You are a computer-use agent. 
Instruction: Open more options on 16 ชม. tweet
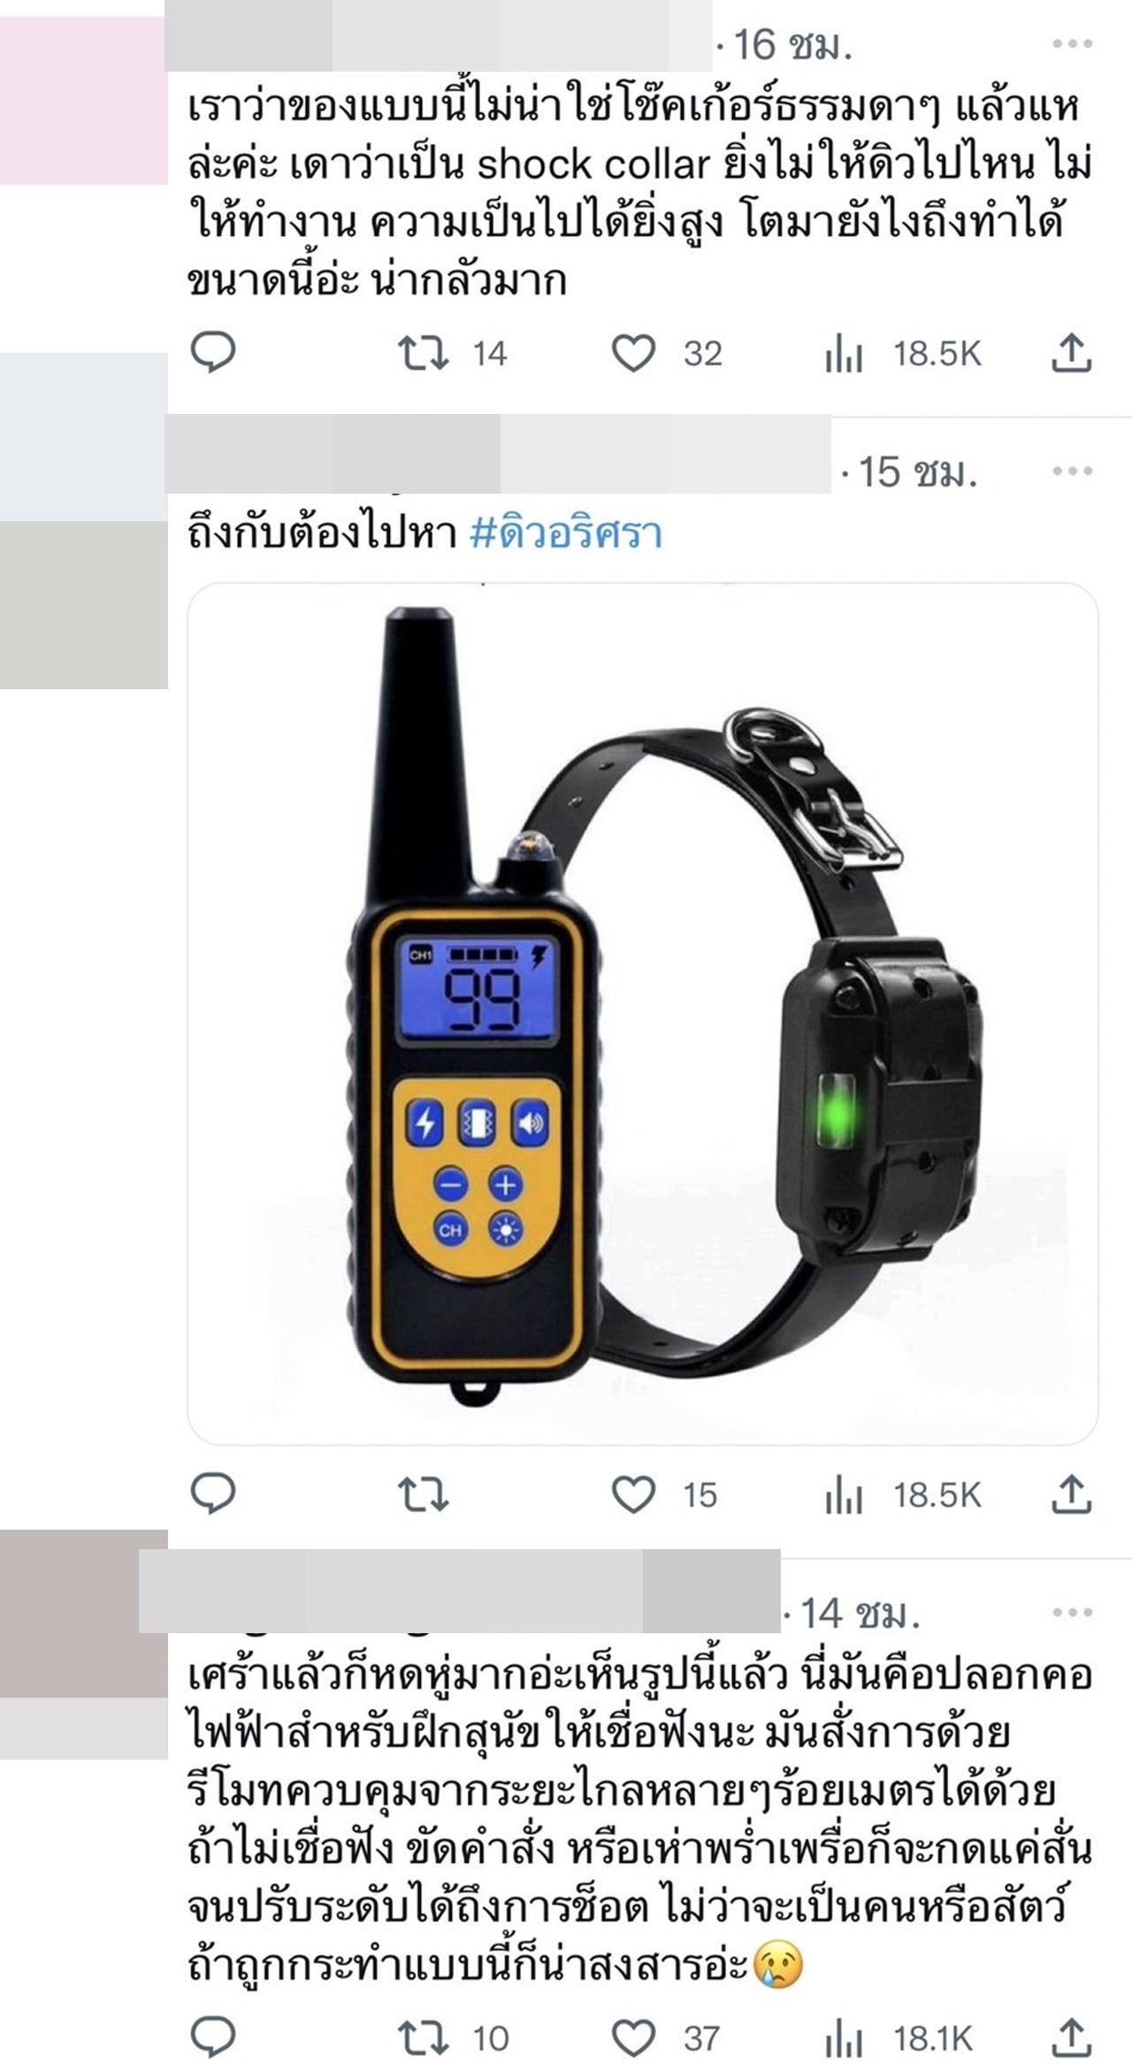pyautogui.click(x=1072, y=43)
